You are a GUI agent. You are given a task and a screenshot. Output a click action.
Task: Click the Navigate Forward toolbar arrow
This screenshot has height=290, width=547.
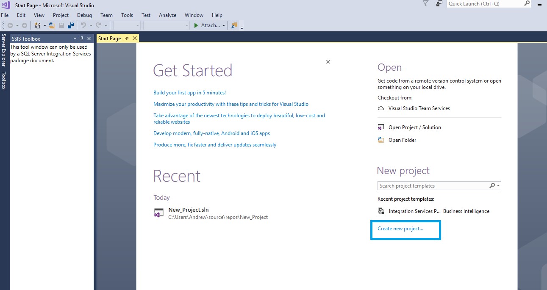pyautogui.click(x=25, y=25)
